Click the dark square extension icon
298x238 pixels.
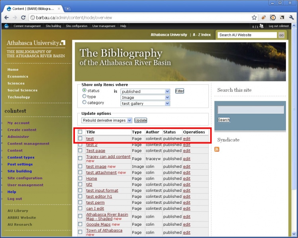click(x=282, y=17)
